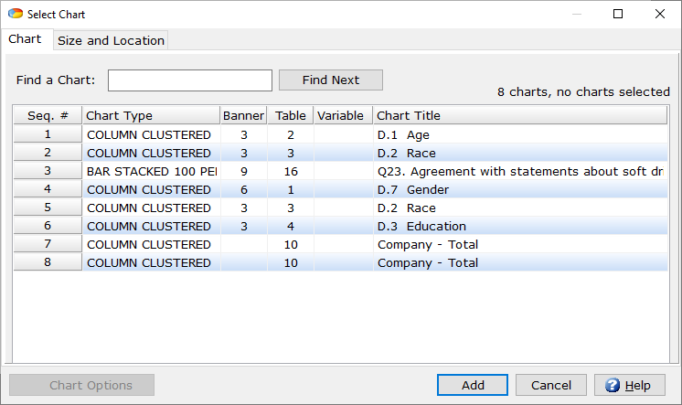This screenshot has width=682, height=405.
Task: Click Banner value 9 in row 3
Action: click(244, 171)
